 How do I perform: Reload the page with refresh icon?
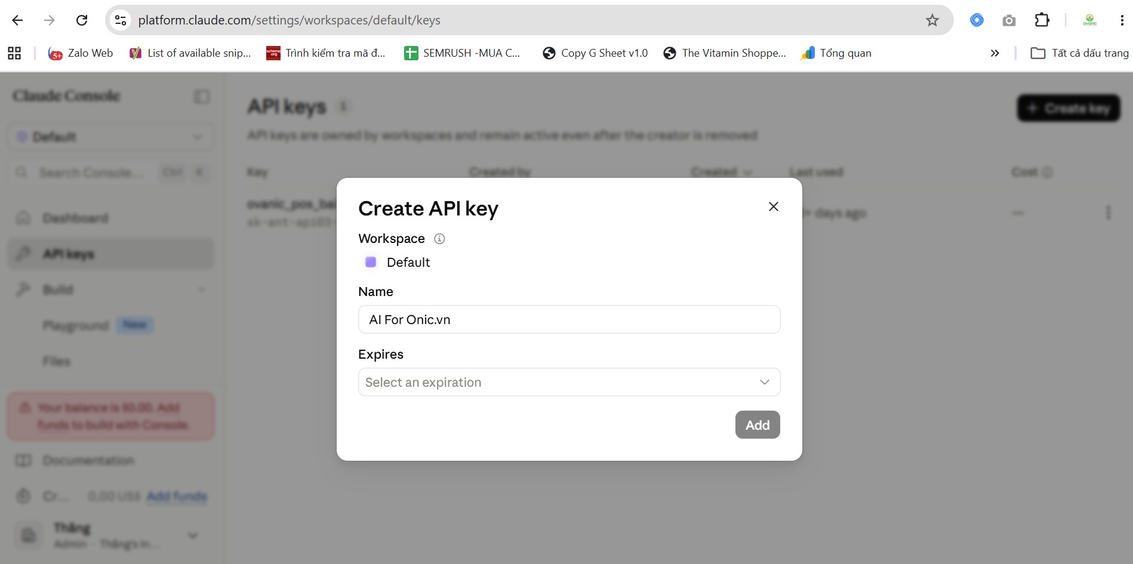pyautogui.click(x=82, y=20)
